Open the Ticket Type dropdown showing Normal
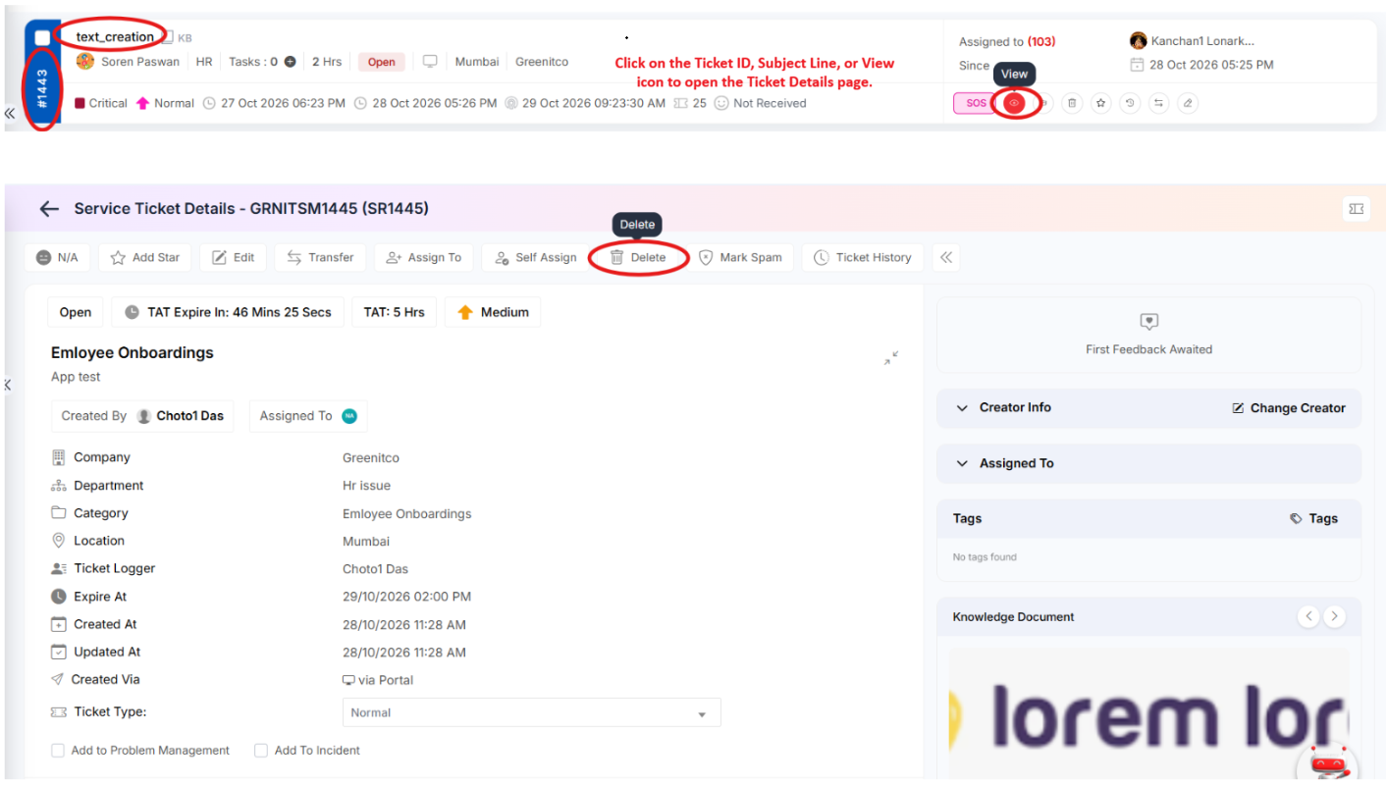This screenshot has width=1386, height=786. 531,712
